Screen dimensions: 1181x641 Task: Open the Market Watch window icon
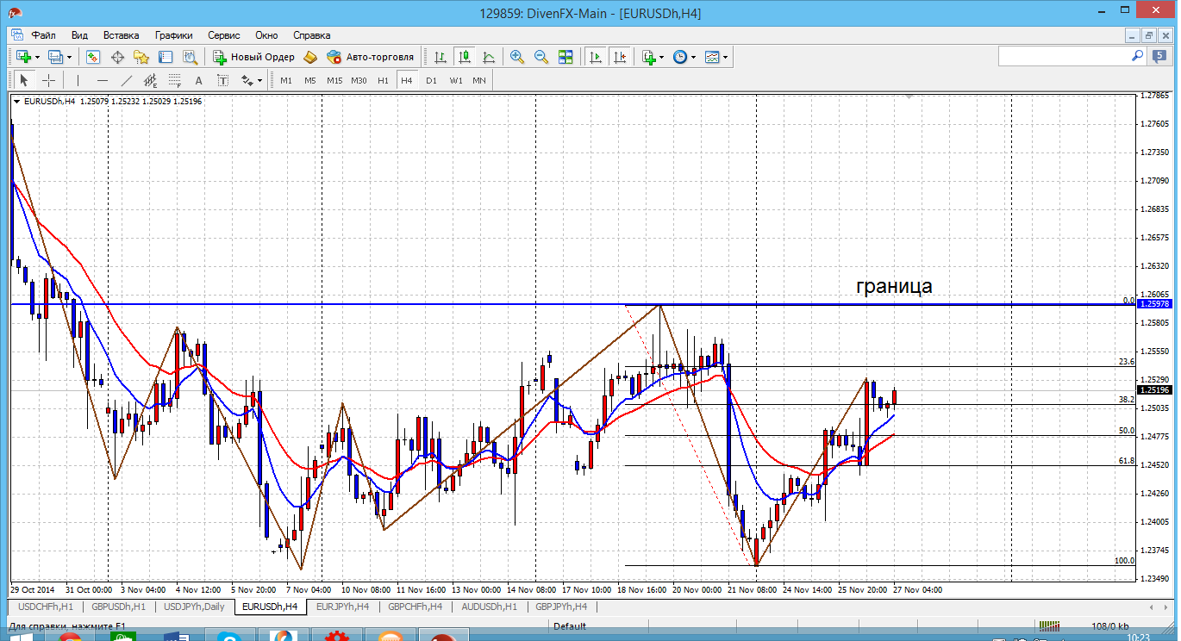[x=93, y=57]
